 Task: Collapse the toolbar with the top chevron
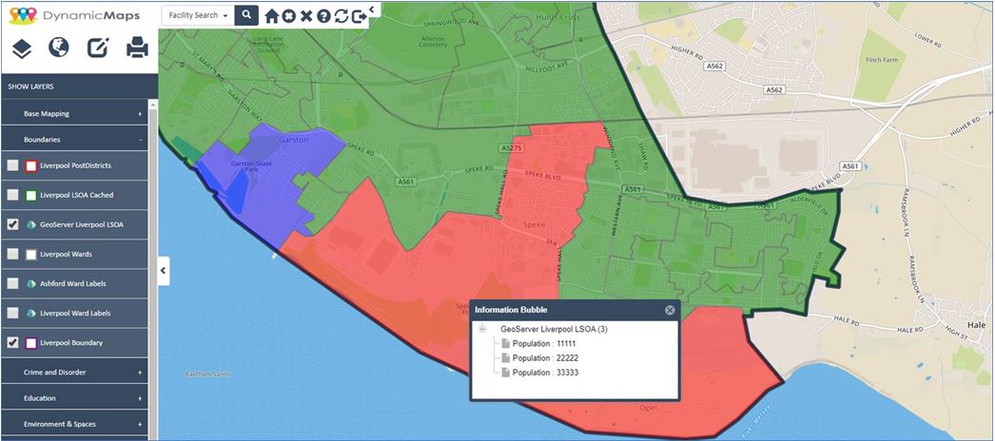(x=372, y=9)
